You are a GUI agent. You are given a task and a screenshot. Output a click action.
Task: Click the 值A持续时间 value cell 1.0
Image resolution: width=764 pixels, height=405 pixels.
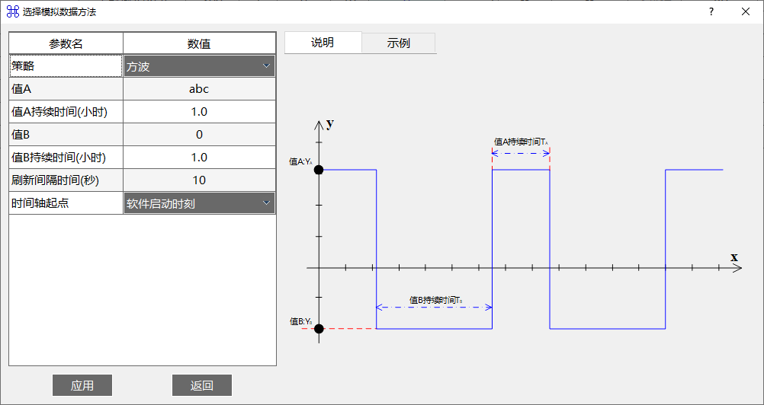pyautogui.click(x=199, y=112)
